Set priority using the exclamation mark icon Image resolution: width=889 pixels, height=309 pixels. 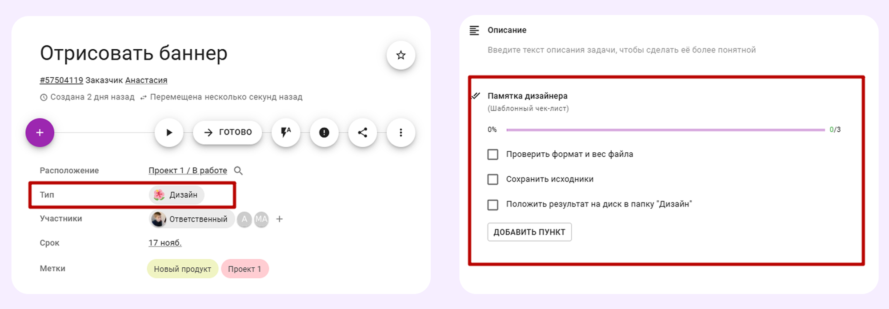pos(324,132)
